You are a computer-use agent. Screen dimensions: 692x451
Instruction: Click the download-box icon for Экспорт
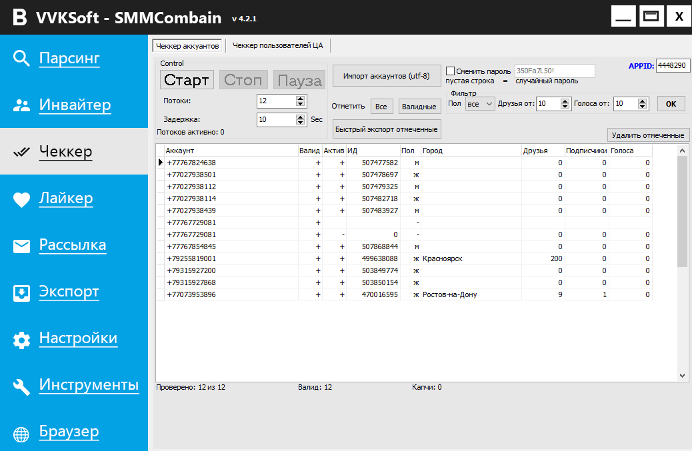pos(21,292)
